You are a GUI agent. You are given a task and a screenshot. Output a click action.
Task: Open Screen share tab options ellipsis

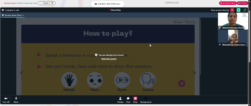coord(23,15)
